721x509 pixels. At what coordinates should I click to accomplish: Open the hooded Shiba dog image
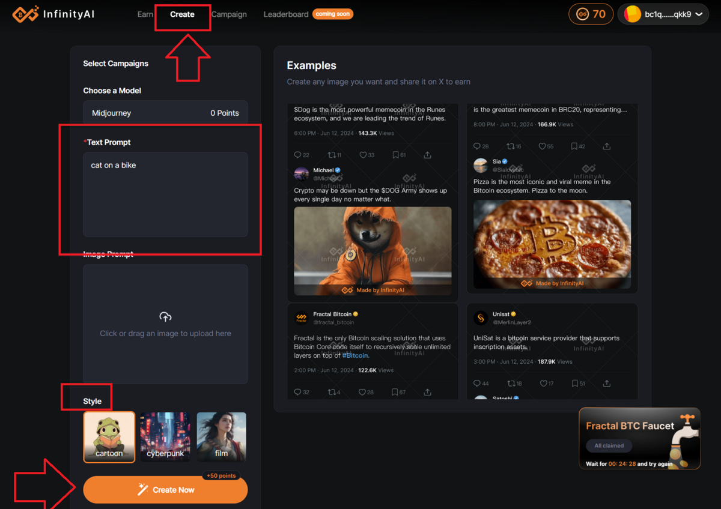click(x=373, y=251)
